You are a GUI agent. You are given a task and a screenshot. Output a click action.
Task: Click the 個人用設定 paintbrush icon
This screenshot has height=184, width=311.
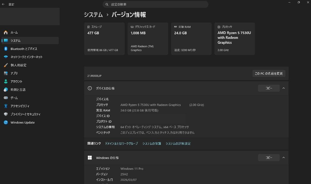click(x=6, y=65)
